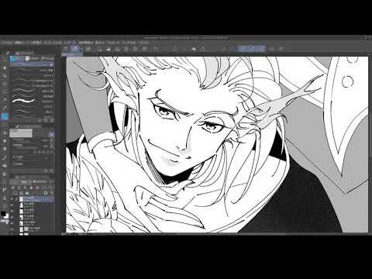
Task: Select the blue-highlighted pen tool in tool palette
Action: pyautogui.click(x=5, y=117)
